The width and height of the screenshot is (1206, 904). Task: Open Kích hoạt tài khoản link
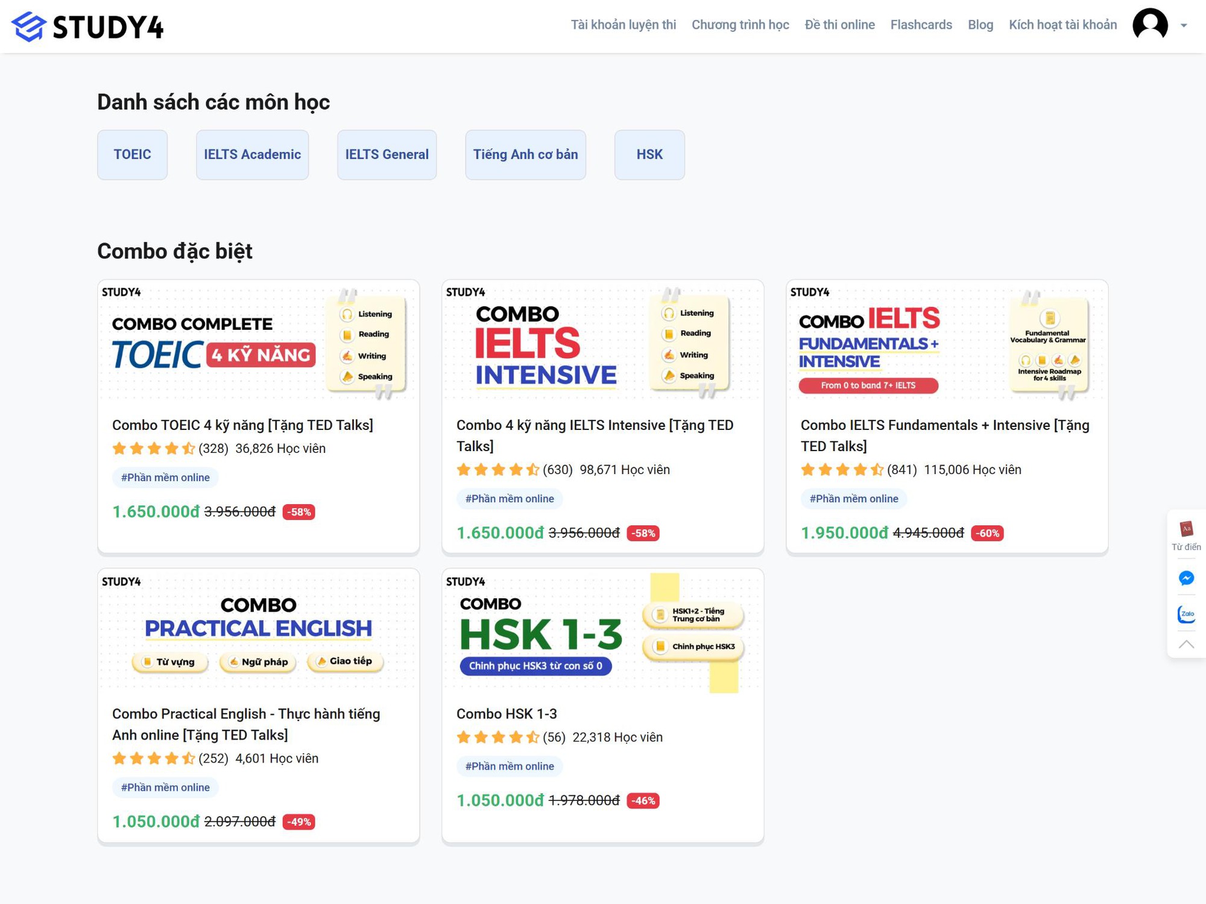pyautogui.click(x=1062, y=25)
